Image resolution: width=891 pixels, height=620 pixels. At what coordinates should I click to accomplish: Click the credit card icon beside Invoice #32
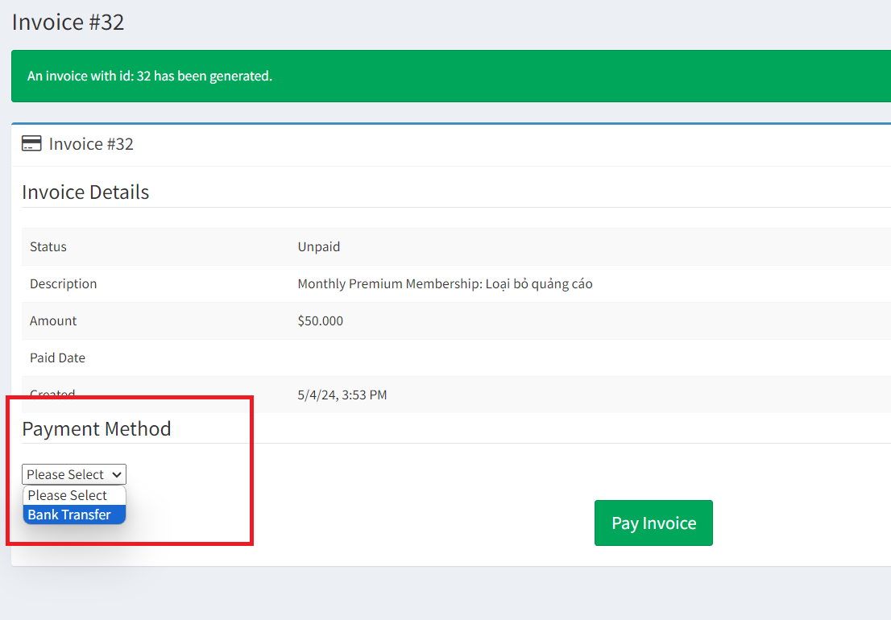31,144
